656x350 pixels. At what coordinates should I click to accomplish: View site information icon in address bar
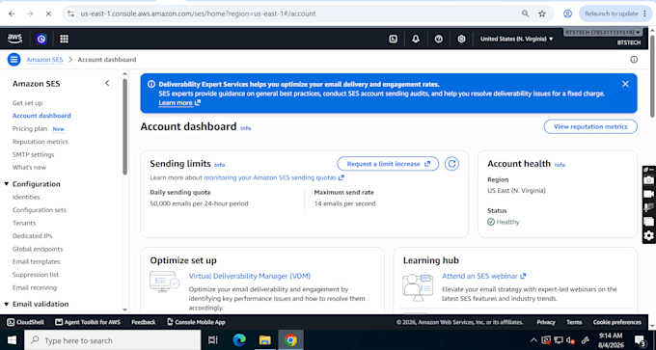pos(70,13)
